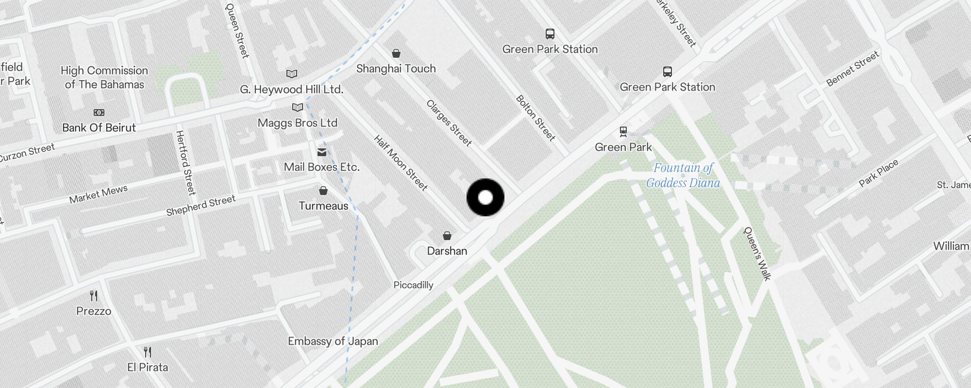Click High Commission of The Bahamas label
Image resolution: width=971 pixels, height=388 pixels.
click(104, 78)
